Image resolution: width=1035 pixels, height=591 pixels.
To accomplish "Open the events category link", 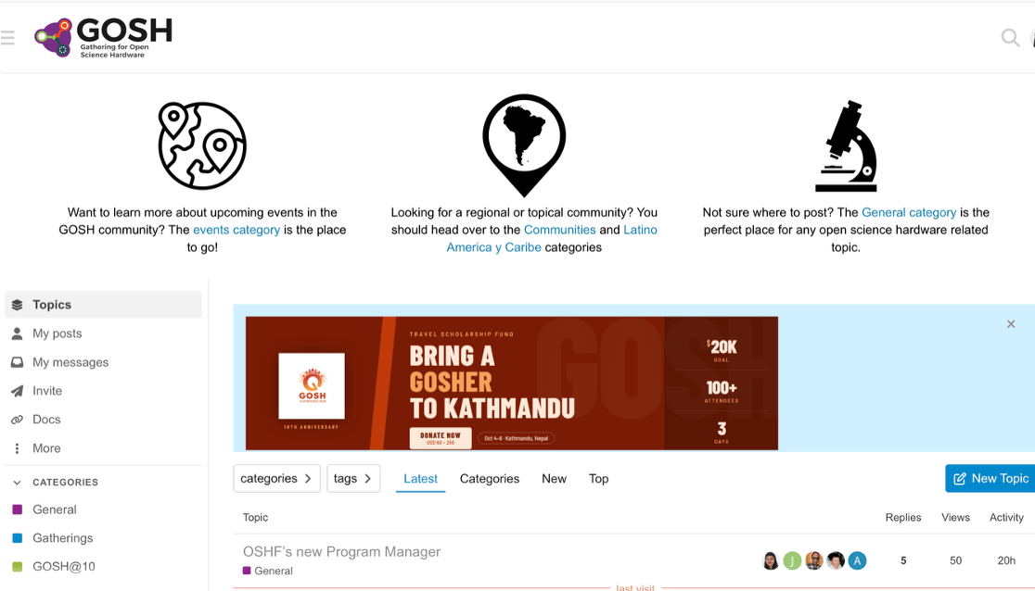I will (x=236, y=230).
